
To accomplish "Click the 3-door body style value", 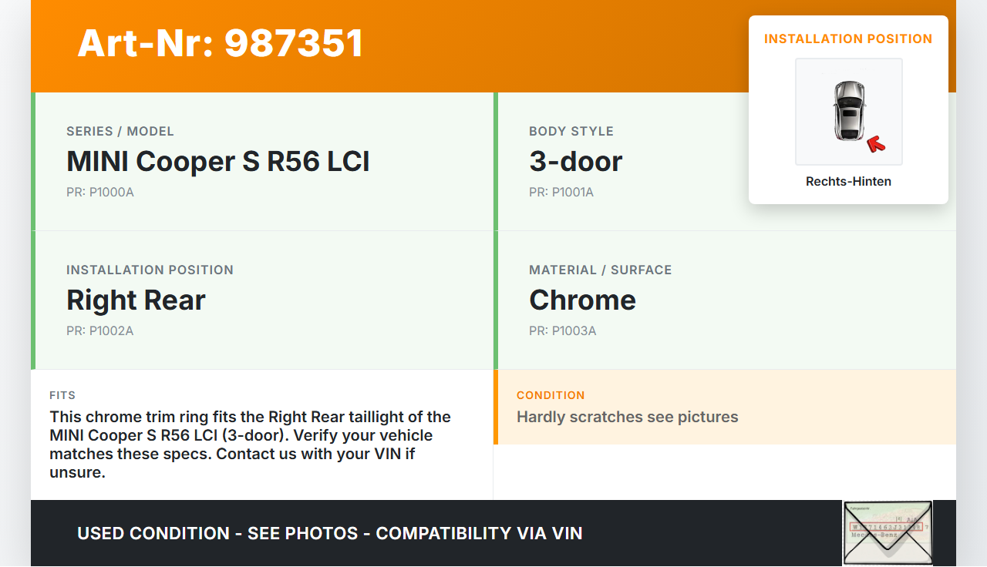I will pyautogui.click(x=575, y=161).
